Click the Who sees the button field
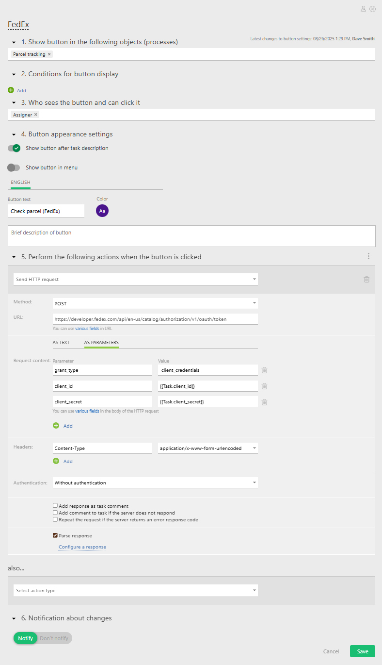 192,115
